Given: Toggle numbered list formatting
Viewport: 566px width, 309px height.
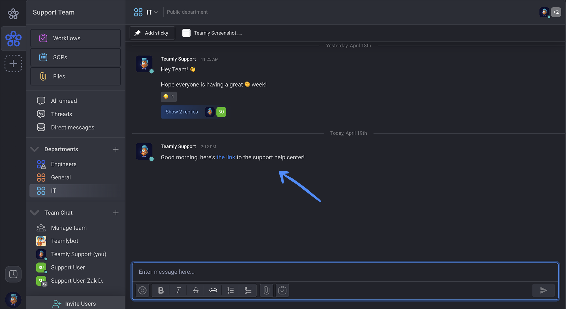Looking at the screenshot, I should click(x=231, y=290).
